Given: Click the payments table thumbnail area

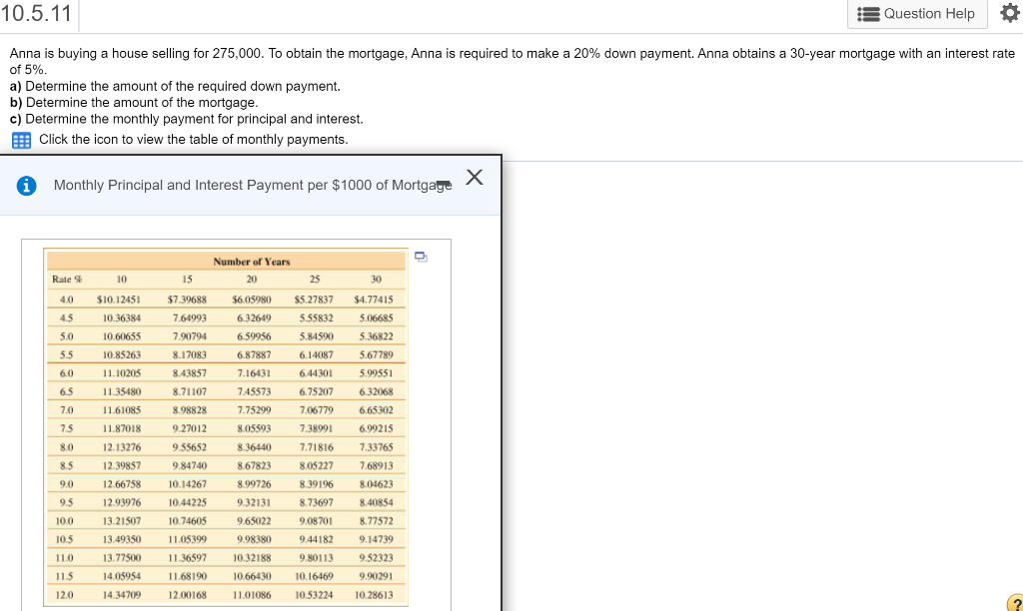Looking at the screenshot, I should pos(237,429).
